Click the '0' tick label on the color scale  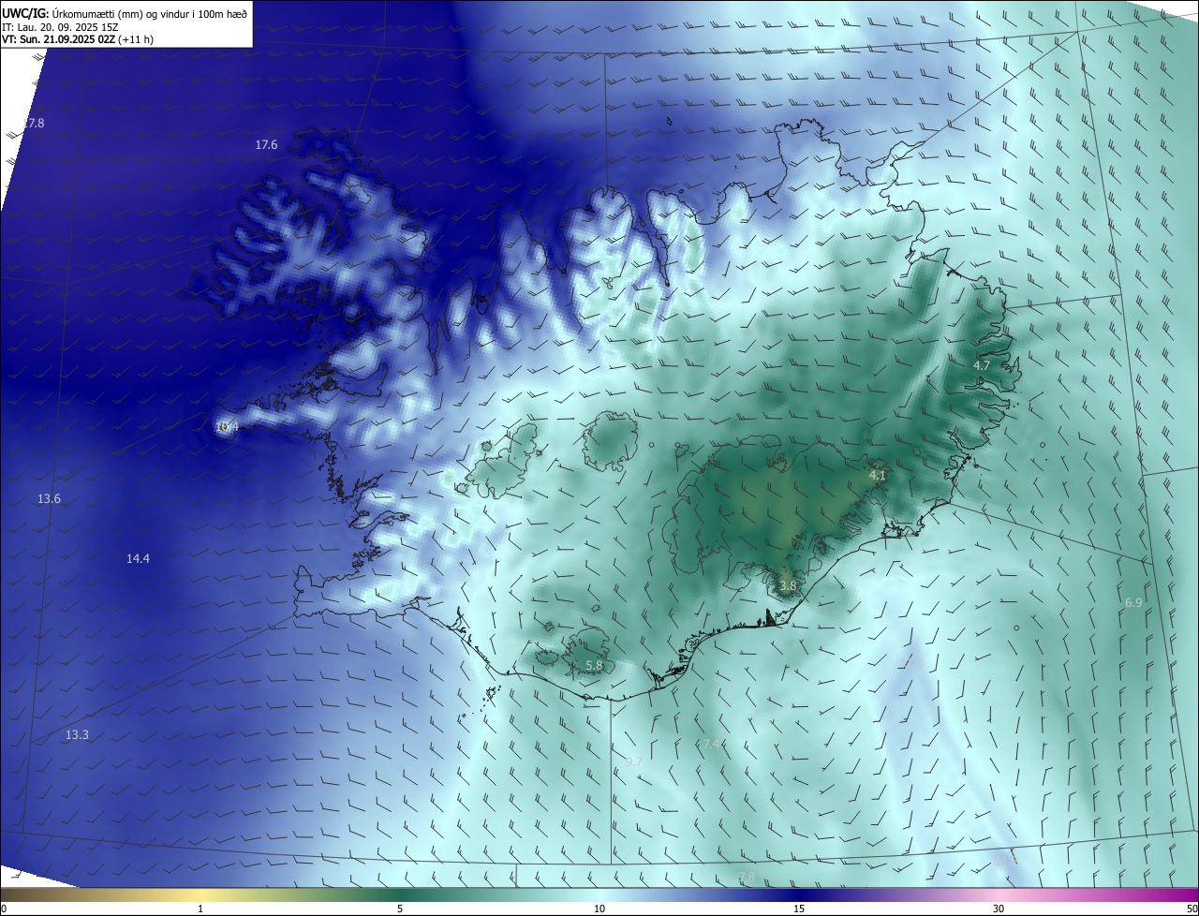point(4,909)
